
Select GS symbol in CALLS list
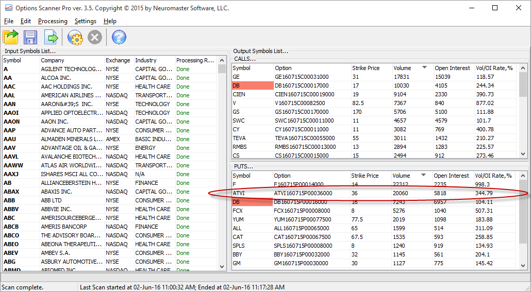[236, 112]
